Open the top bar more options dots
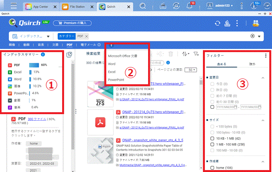Viewport: 272px width, 172px height. [242, 6]
